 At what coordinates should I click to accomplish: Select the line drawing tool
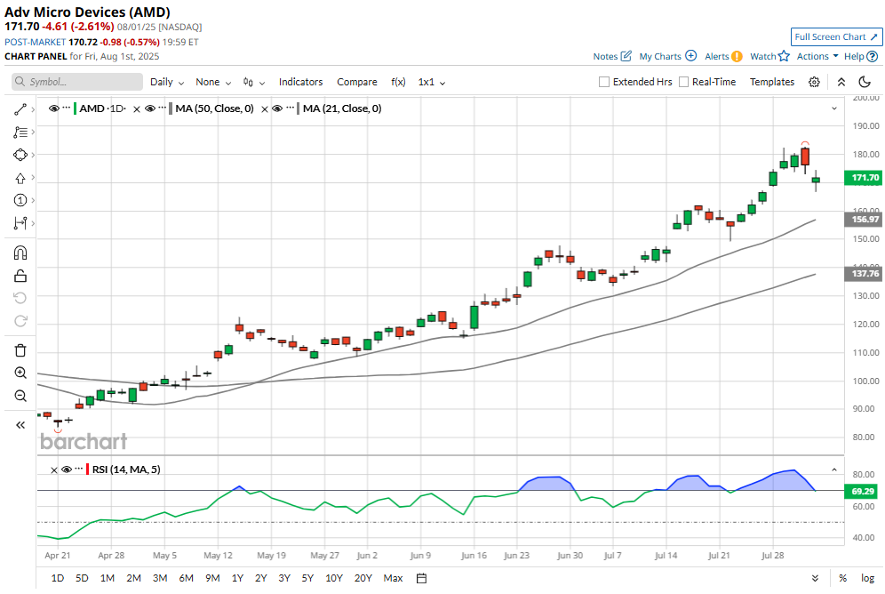(20, 109)
